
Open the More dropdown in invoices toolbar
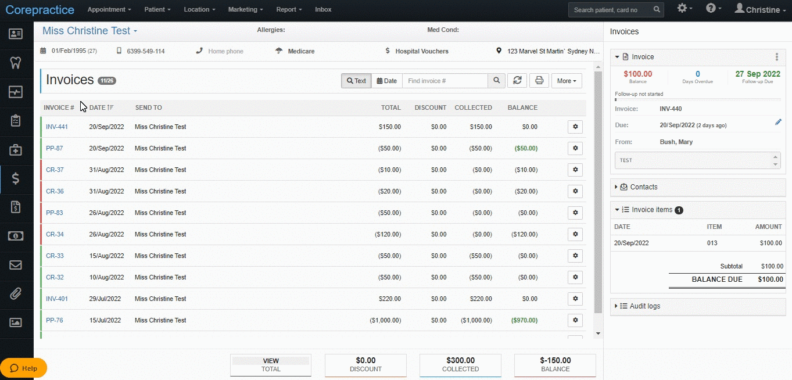click(x=567, y=81)
